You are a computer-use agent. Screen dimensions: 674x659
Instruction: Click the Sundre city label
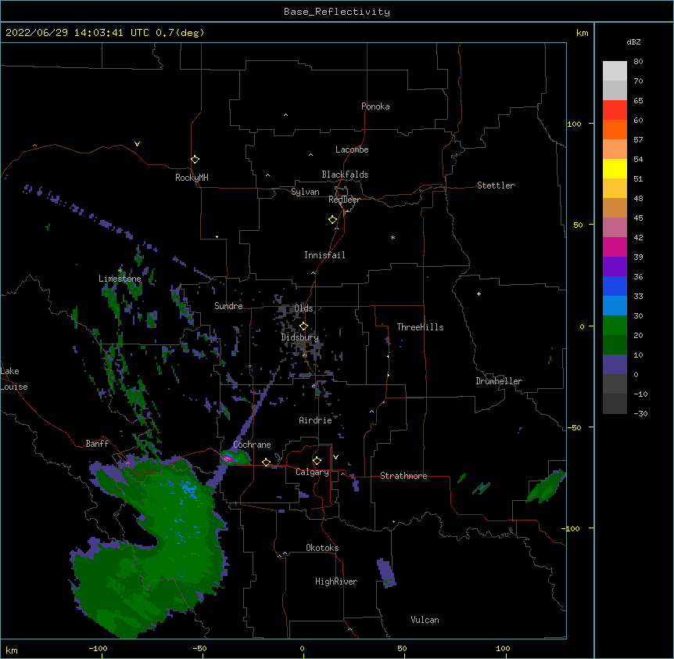pyautogui.click(x=228, y=306)
